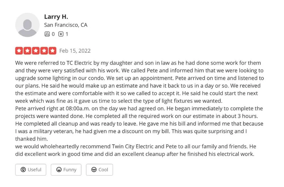Select the fifth rating star
The width and height of the screenshot is (284, 187).
53,51
